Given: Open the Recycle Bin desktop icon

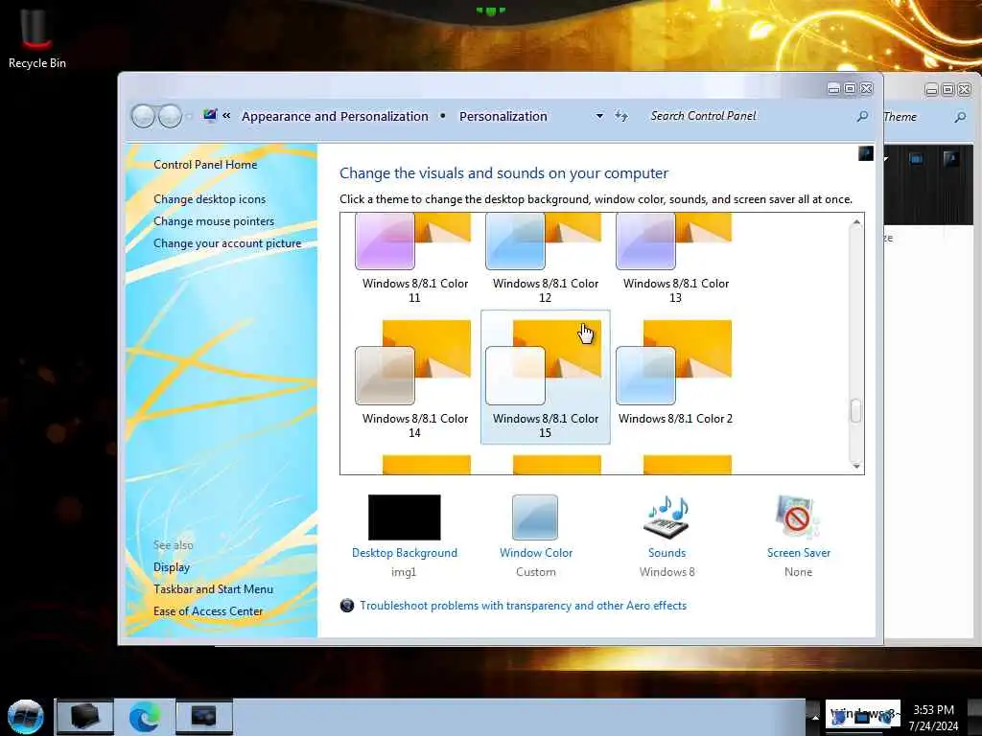Looking at the screenshot, I should pos(36,38).
